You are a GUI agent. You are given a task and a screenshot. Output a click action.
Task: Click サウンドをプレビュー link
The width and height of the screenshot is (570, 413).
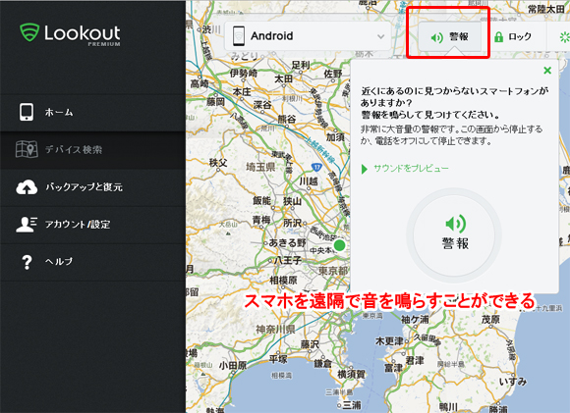(411, 169)
